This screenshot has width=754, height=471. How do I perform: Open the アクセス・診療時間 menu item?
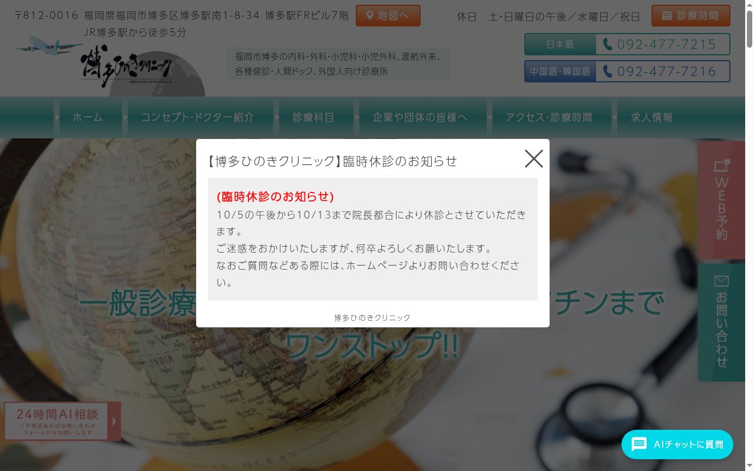tap(548, 117)
